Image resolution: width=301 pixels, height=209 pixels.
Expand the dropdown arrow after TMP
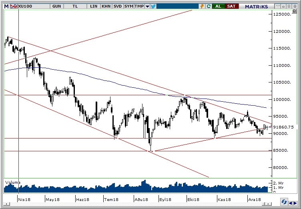coord(147,6)
